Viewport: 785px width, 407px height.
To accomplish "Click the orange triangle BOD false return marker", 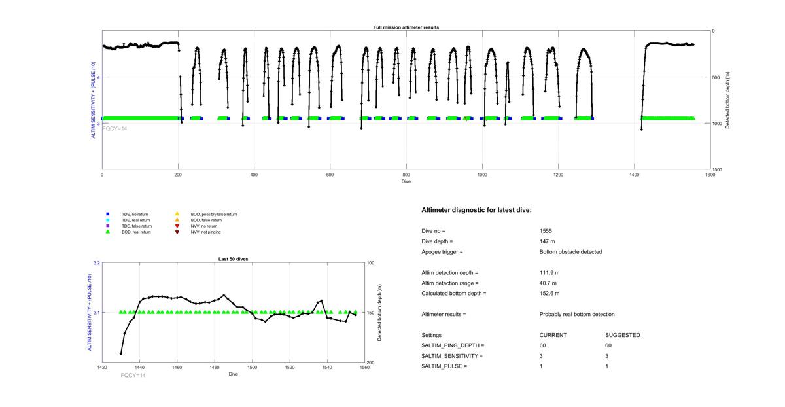I will pos(177,220).
